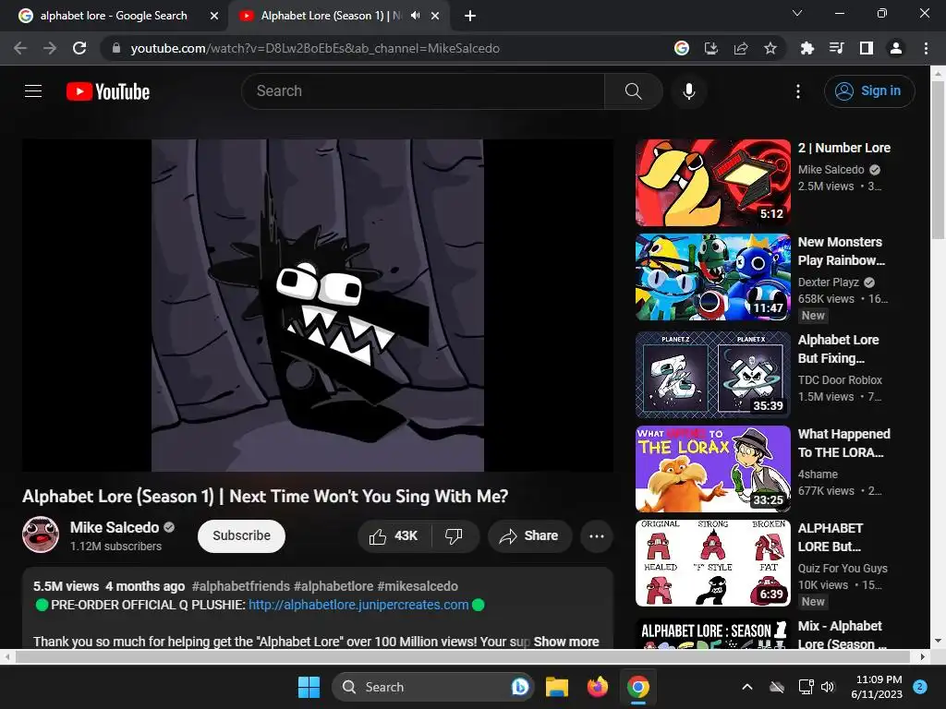Click the Google icon in the address bar
The image size is (946, 709).
coord(682,48)
